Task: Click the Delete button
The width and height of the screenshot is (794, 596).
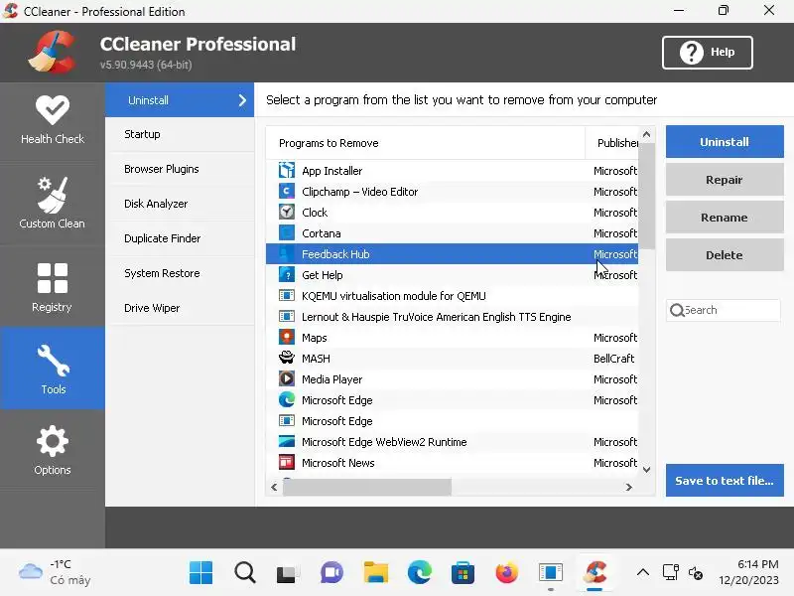Action: point(725,255)
